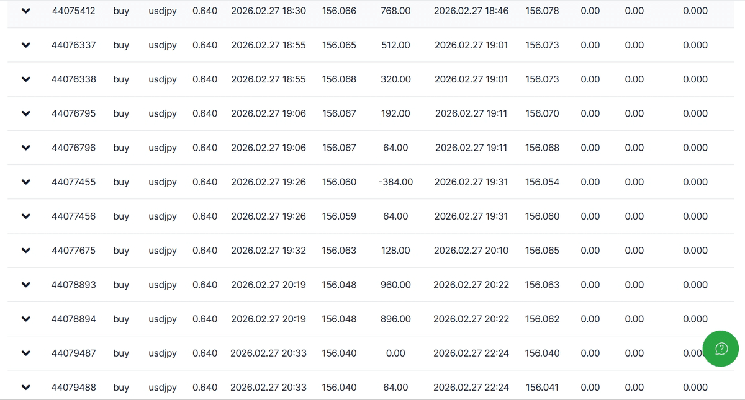The image size is (745, 400).
Task: Show details of order 44078893
Action: click(x=26, y=285)
